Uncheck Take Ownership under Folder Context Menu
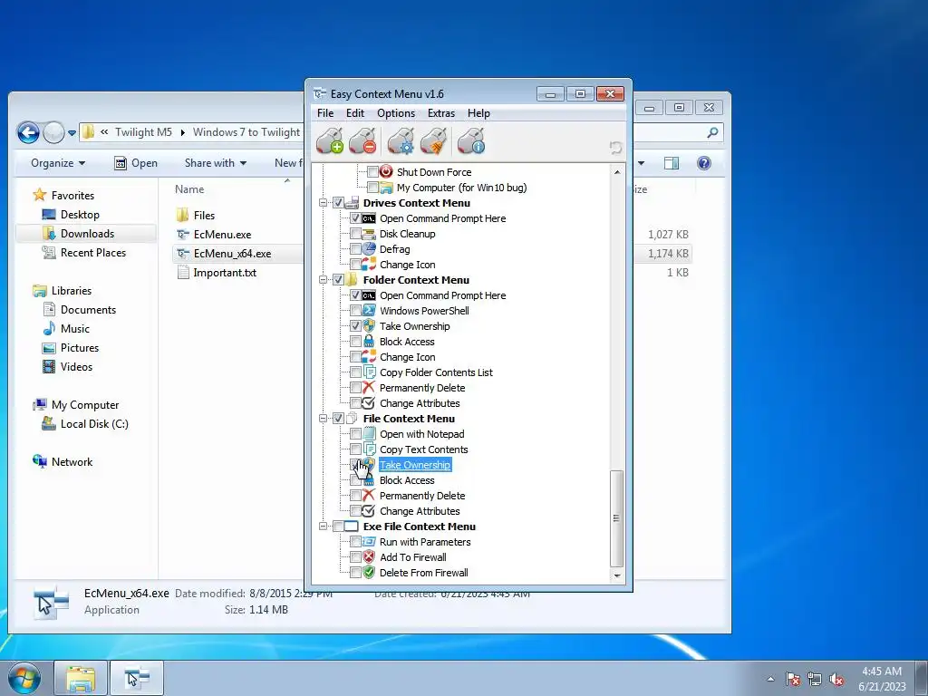 [355, 326]
